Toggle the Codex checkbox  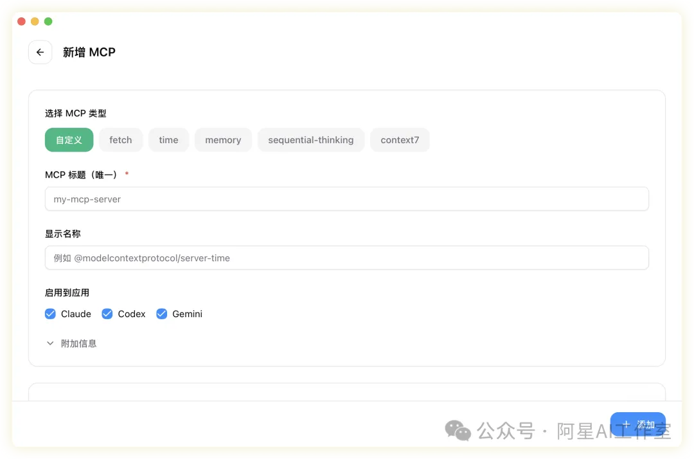tap(107, 314)
